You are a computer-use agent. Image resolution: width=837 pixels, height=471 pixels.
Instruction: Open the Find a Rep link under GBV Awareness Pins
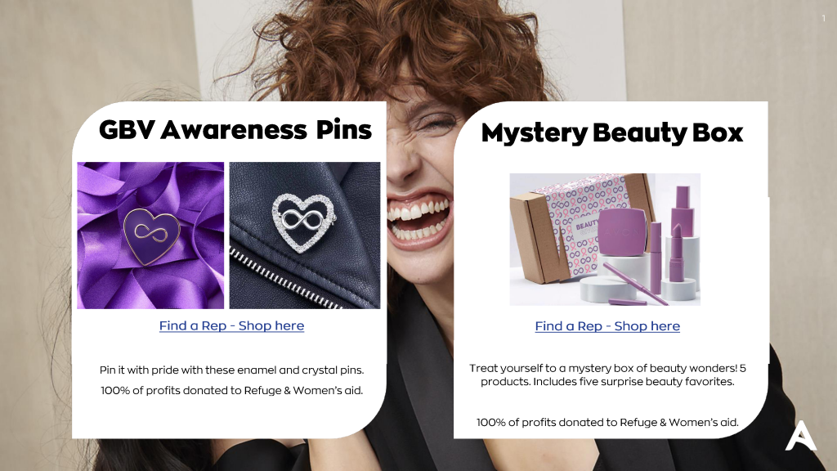231,325
